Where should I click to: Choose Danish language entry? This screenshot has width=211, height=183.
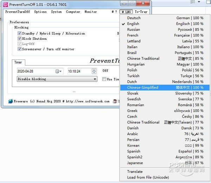165,128
